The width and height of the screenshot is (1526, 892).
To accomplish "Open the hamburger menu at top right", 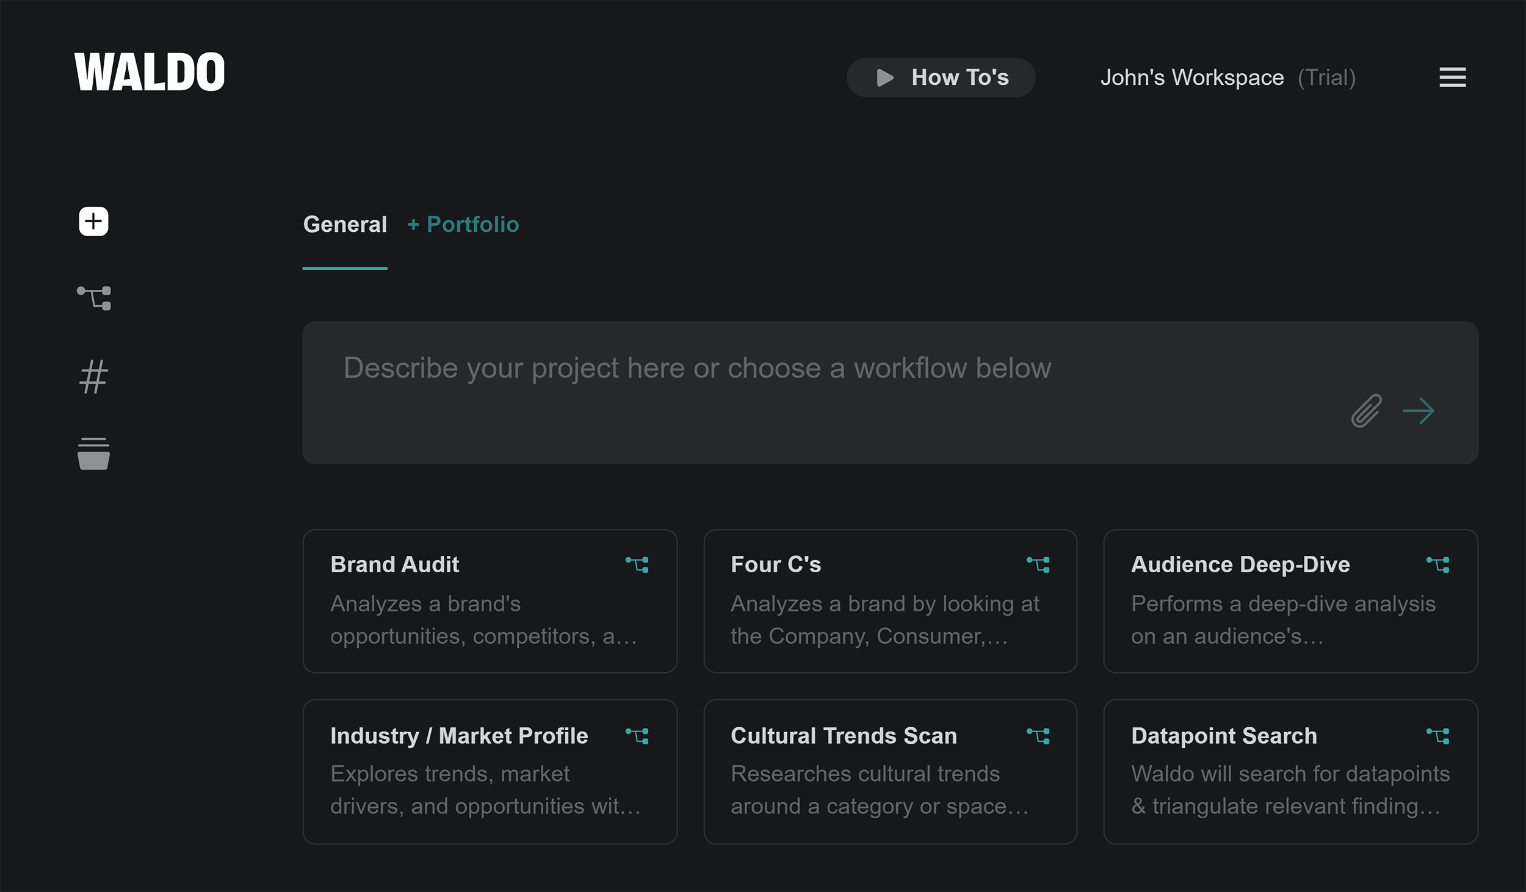I will pyautogui.click(x=1452, y=77).
